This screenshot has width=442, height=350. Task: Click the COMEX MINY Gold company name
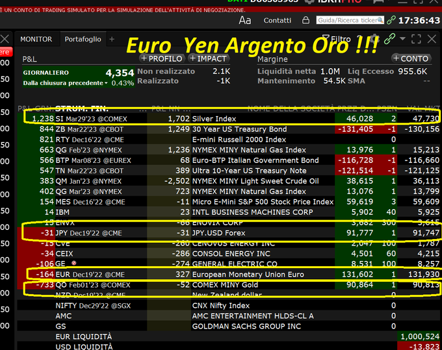pos(225,285)
